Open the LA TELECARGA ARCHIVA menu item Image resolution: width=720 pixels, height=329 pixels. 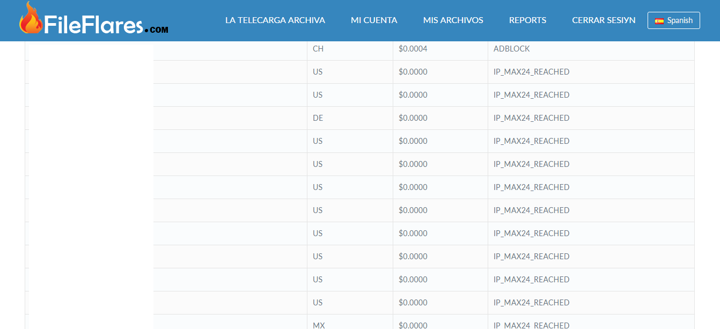coord(275,20)
